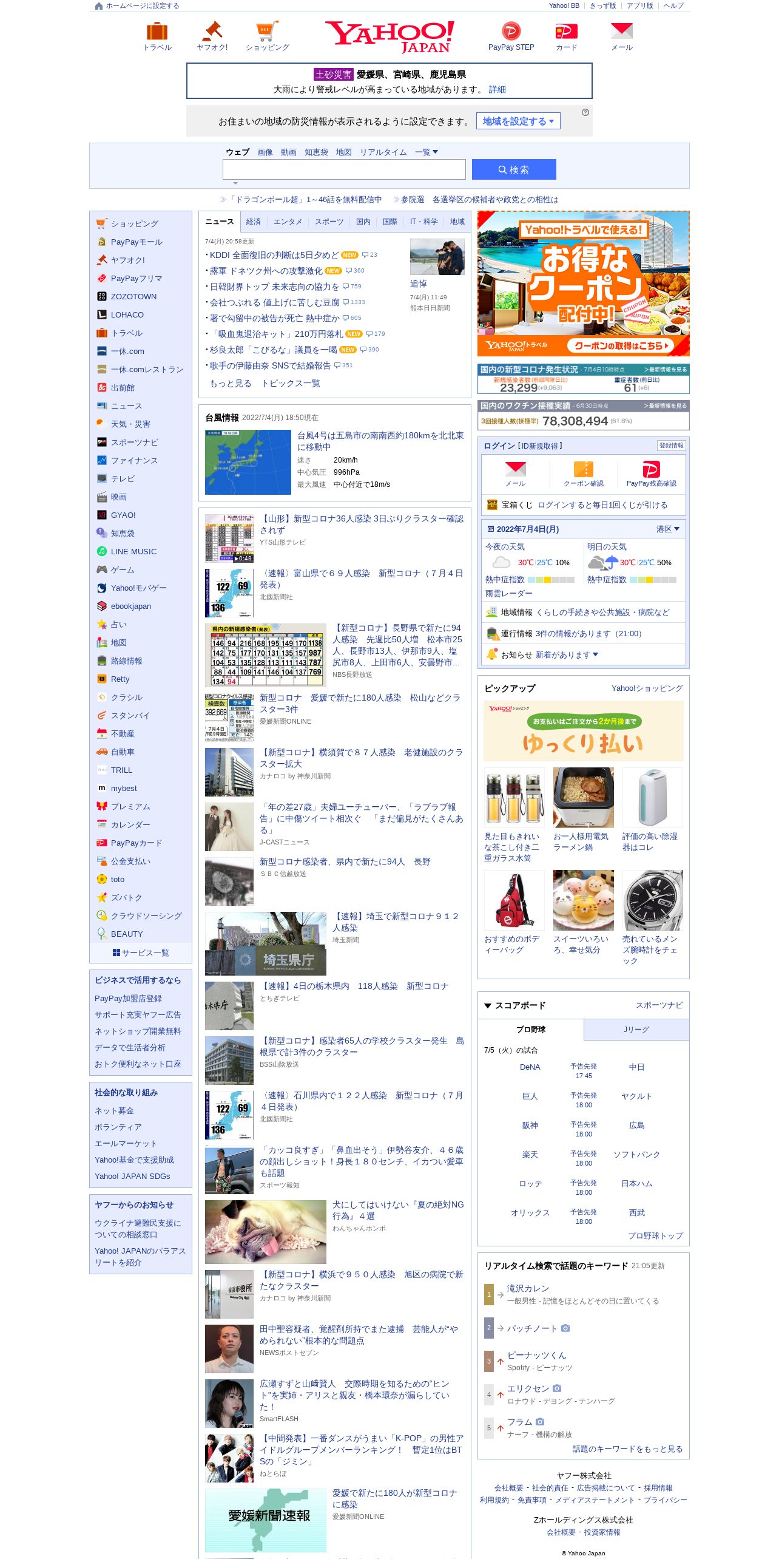Open the 埼玉県庁 news thumbnail
This screenshot has width=779, height=1559.
coord(266,943)
